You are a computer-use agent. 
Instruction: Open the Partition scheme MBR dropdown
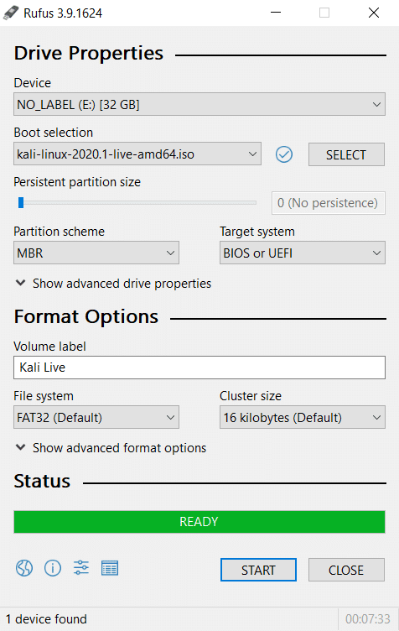pos(96,253)
